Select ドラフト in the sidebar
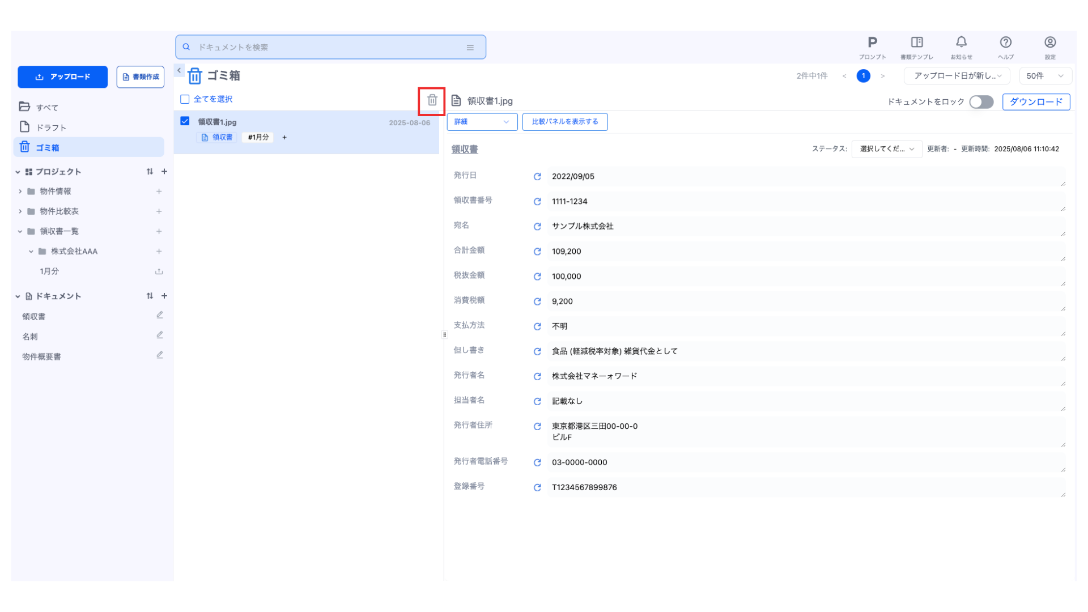This screenshot has height=612, width=1088. pyautogui.click(x=51, y=127)
